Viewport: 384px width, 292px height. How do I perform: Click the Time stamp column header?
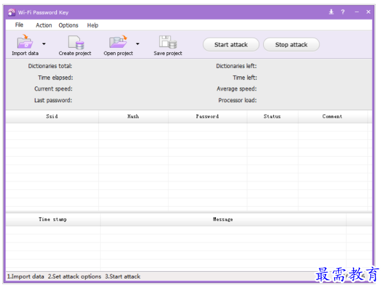click(53, 220)
